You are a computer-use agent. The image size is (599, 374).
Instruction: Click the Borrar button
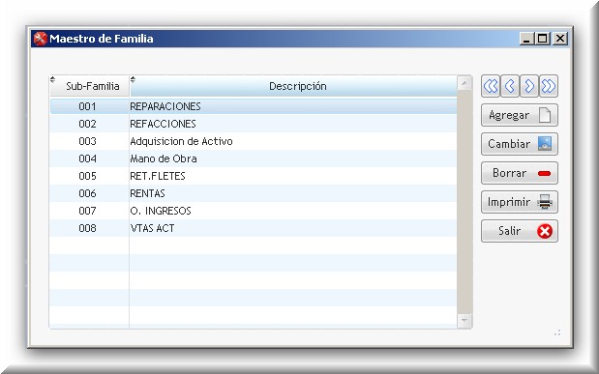[x=520, y=173]
